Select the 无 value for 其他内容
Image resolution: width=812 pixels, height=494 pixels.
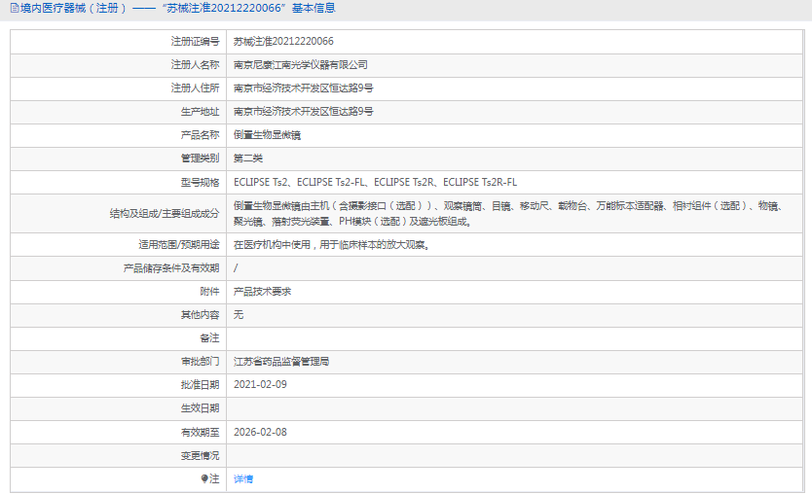(239, 314)
